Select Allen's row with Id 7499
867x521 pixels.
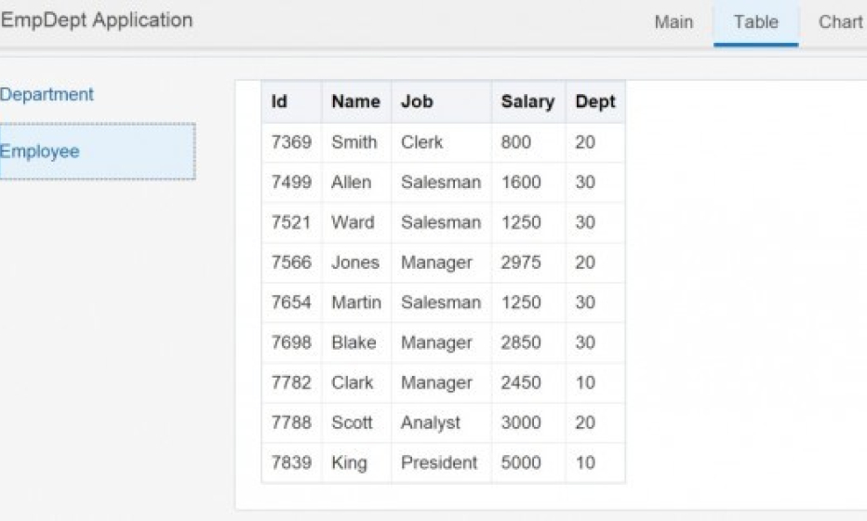(291, 182)
